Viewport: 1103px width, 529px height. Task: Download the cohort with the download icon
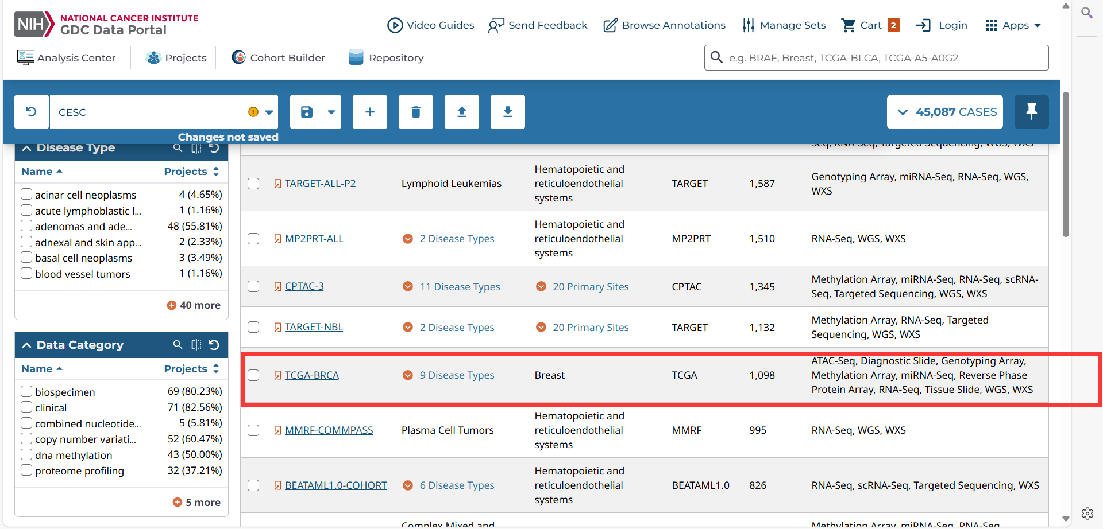click(x=508, y=112)
